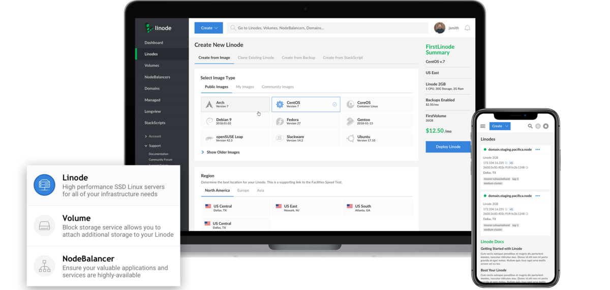Choose the CentOS image icon
Screen dimensions: 610x290
coord(280,104)
